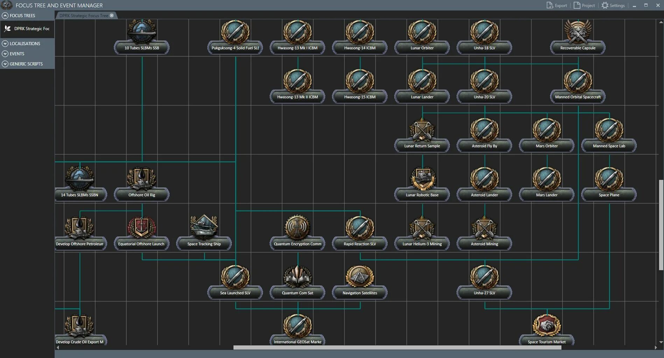The image size is (664, 358).
Task: Select the 14 Tubes SLBMs SSBN icon
Action: click(79, 178)
